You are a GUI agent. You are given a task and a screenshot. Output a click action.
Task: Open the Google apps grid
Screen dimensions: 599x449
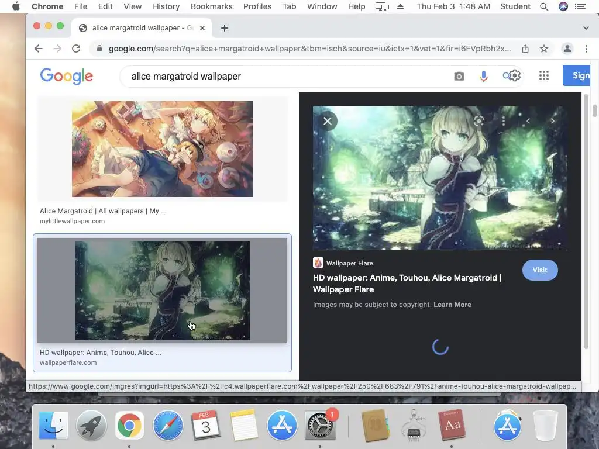click(543, 75)
